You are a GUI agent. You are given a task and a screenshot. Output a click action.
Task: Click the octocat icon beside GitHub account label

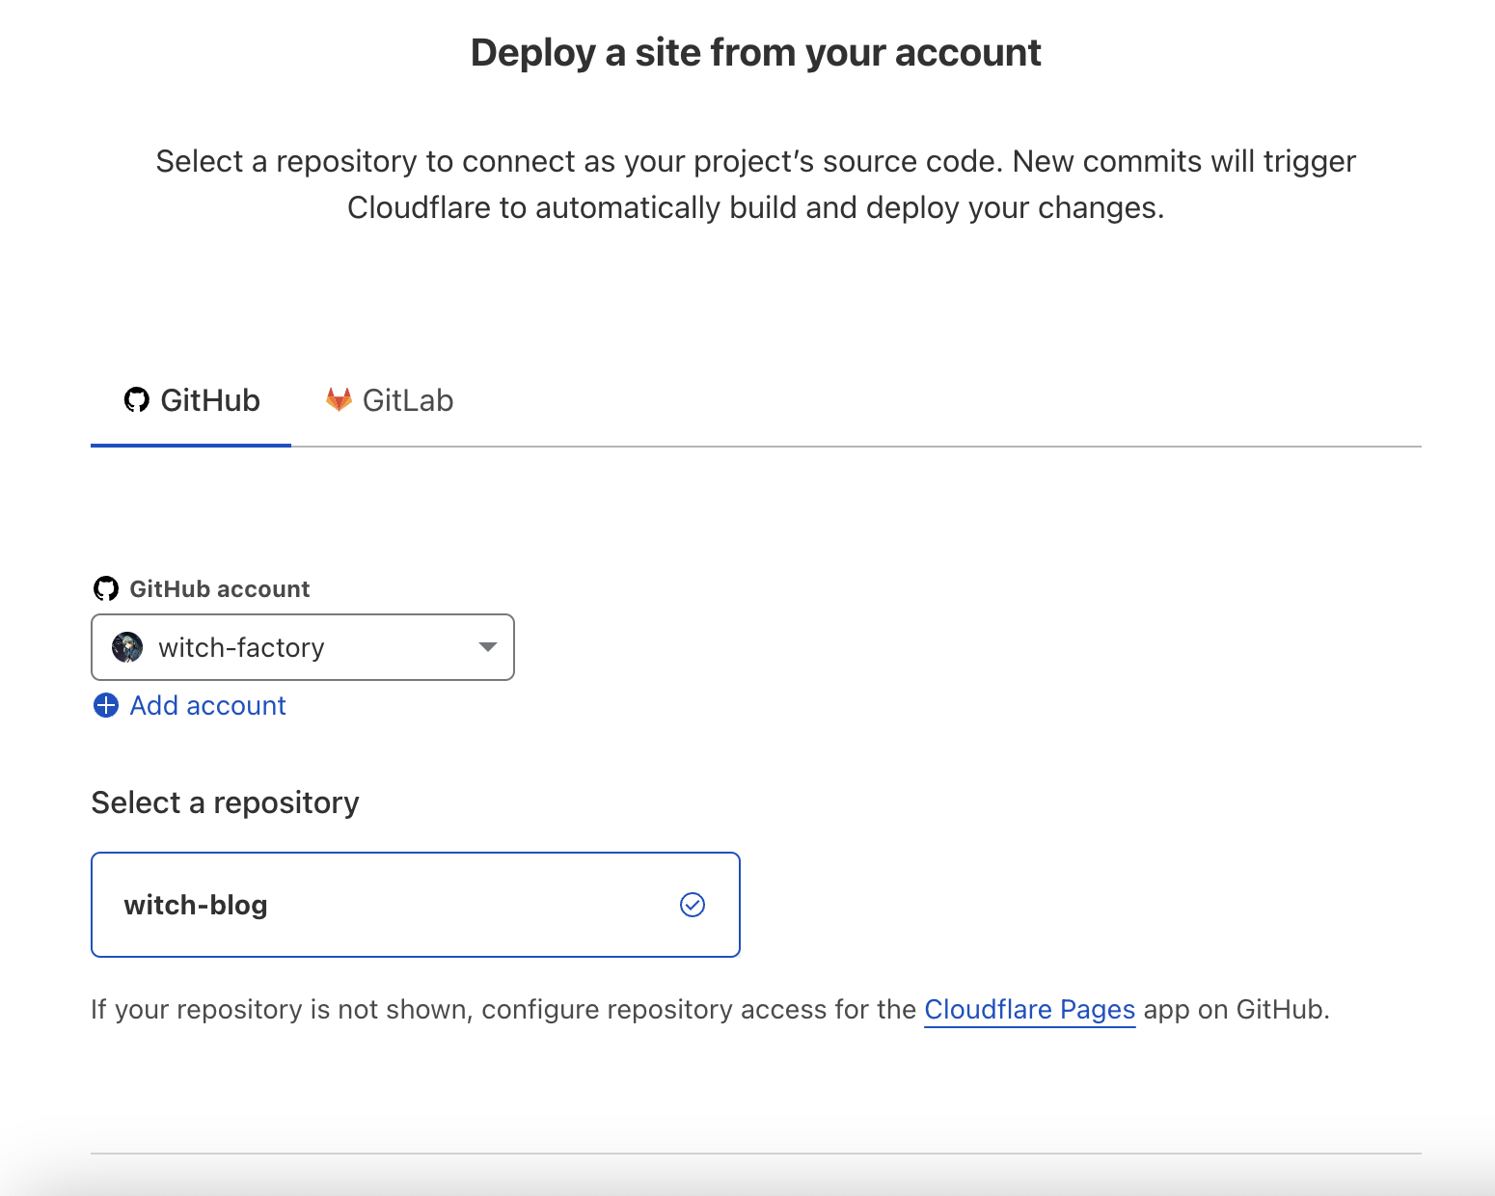tap(106, 588)
